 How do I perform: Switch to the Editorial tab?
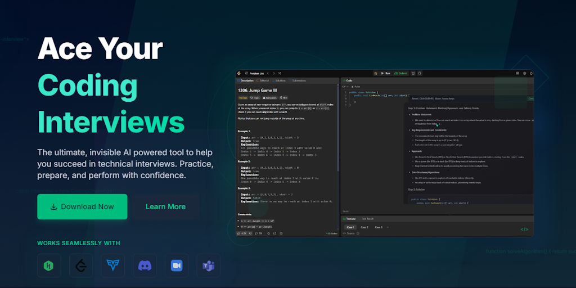[263, 80]
